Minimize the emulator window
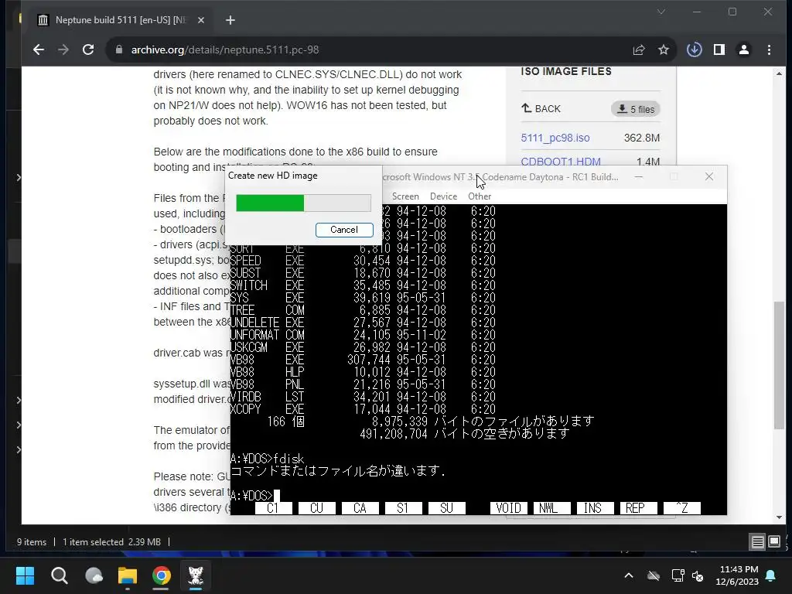792x594 pixels. (638, 177)
